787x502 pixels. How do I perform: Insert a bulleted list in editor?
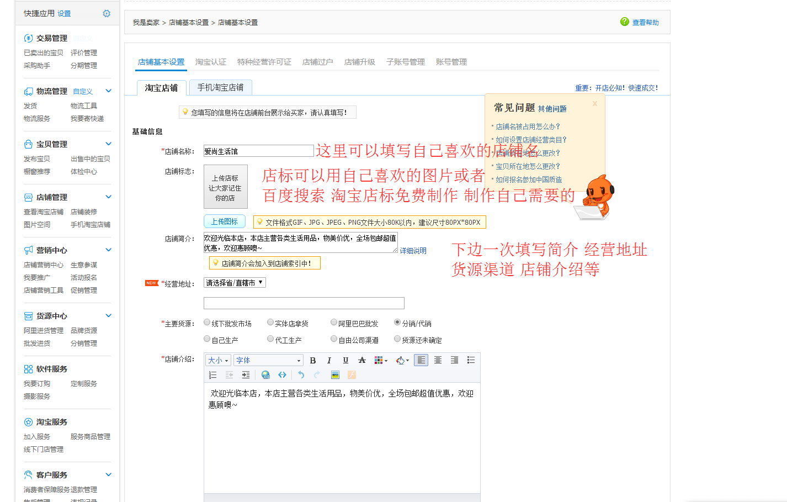click(x=471, y=360)
